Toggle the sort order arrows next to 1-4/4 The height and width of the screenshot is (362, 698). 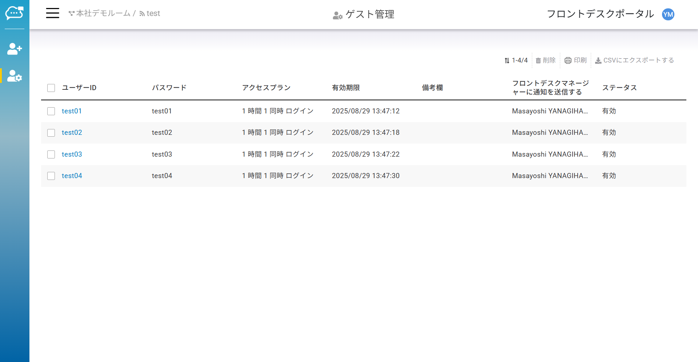click(x=507, y=61)
